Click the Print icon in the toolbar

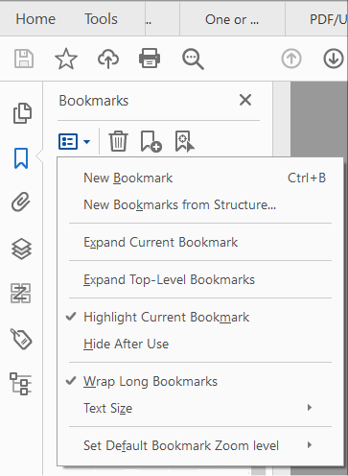coord(150,59)
